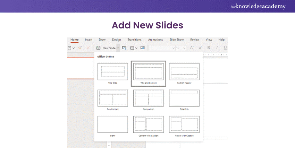Click the Italic I icon
The image size is (295, 156).
217,48
